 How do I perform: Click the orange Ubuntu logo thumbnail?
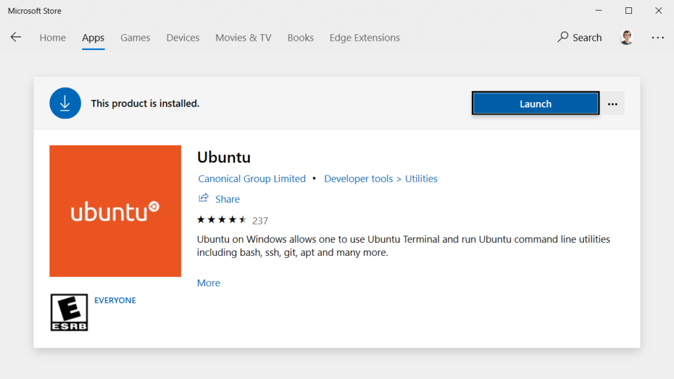coord(115,211)
